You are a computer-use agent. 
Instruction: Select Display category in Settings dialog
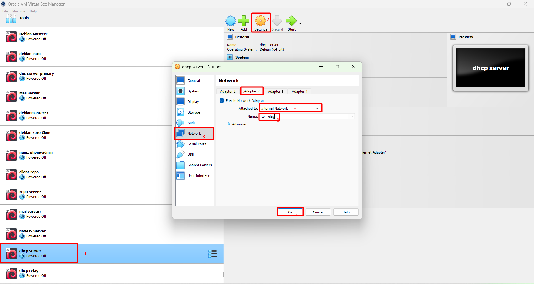pyautogui.click(x=195, y=102)
